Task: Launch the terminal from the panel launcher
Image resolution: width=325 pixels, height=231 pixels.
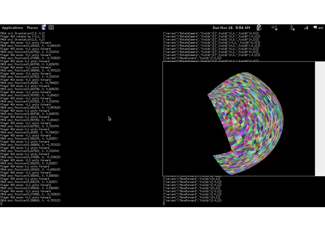Action: click(51, 27)
